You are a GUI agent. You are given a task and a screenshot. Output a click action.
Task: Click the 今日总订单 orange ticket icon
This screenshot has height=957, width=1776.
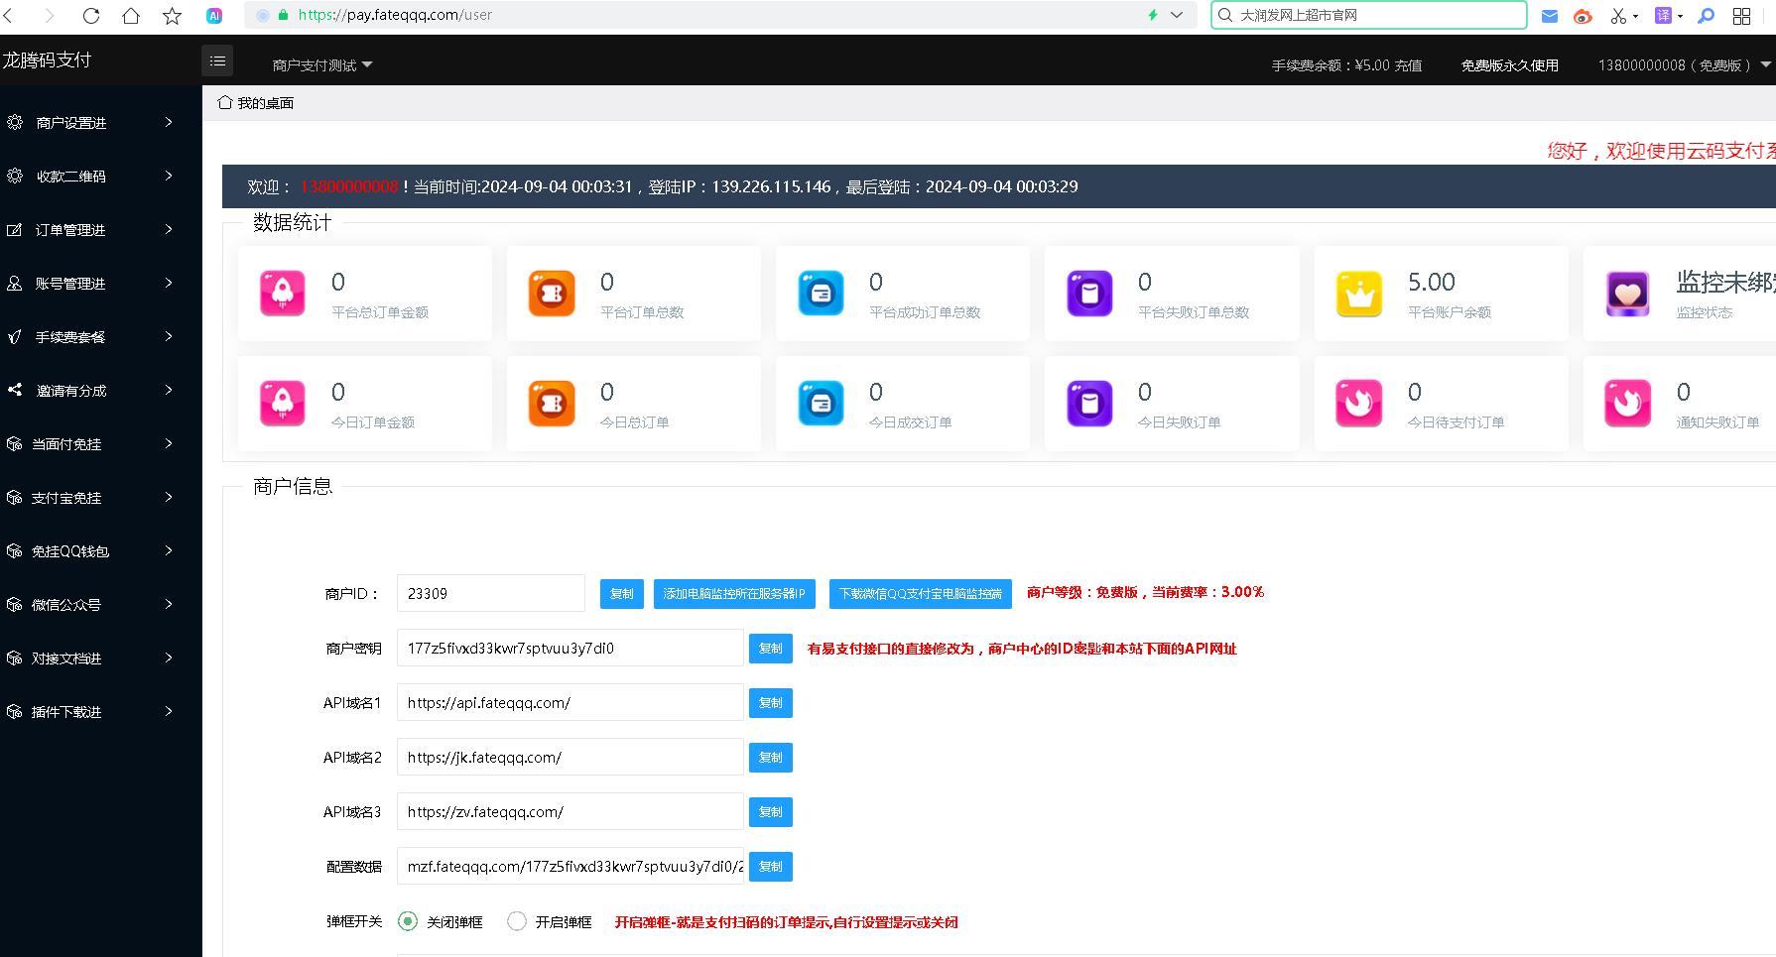pyautogui.click(x=552, y=404)
